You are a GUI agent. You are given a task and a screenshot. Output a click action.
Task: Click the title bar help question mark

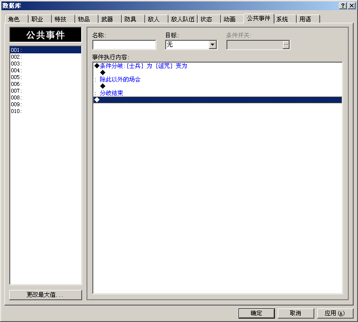tap(343, 6)
